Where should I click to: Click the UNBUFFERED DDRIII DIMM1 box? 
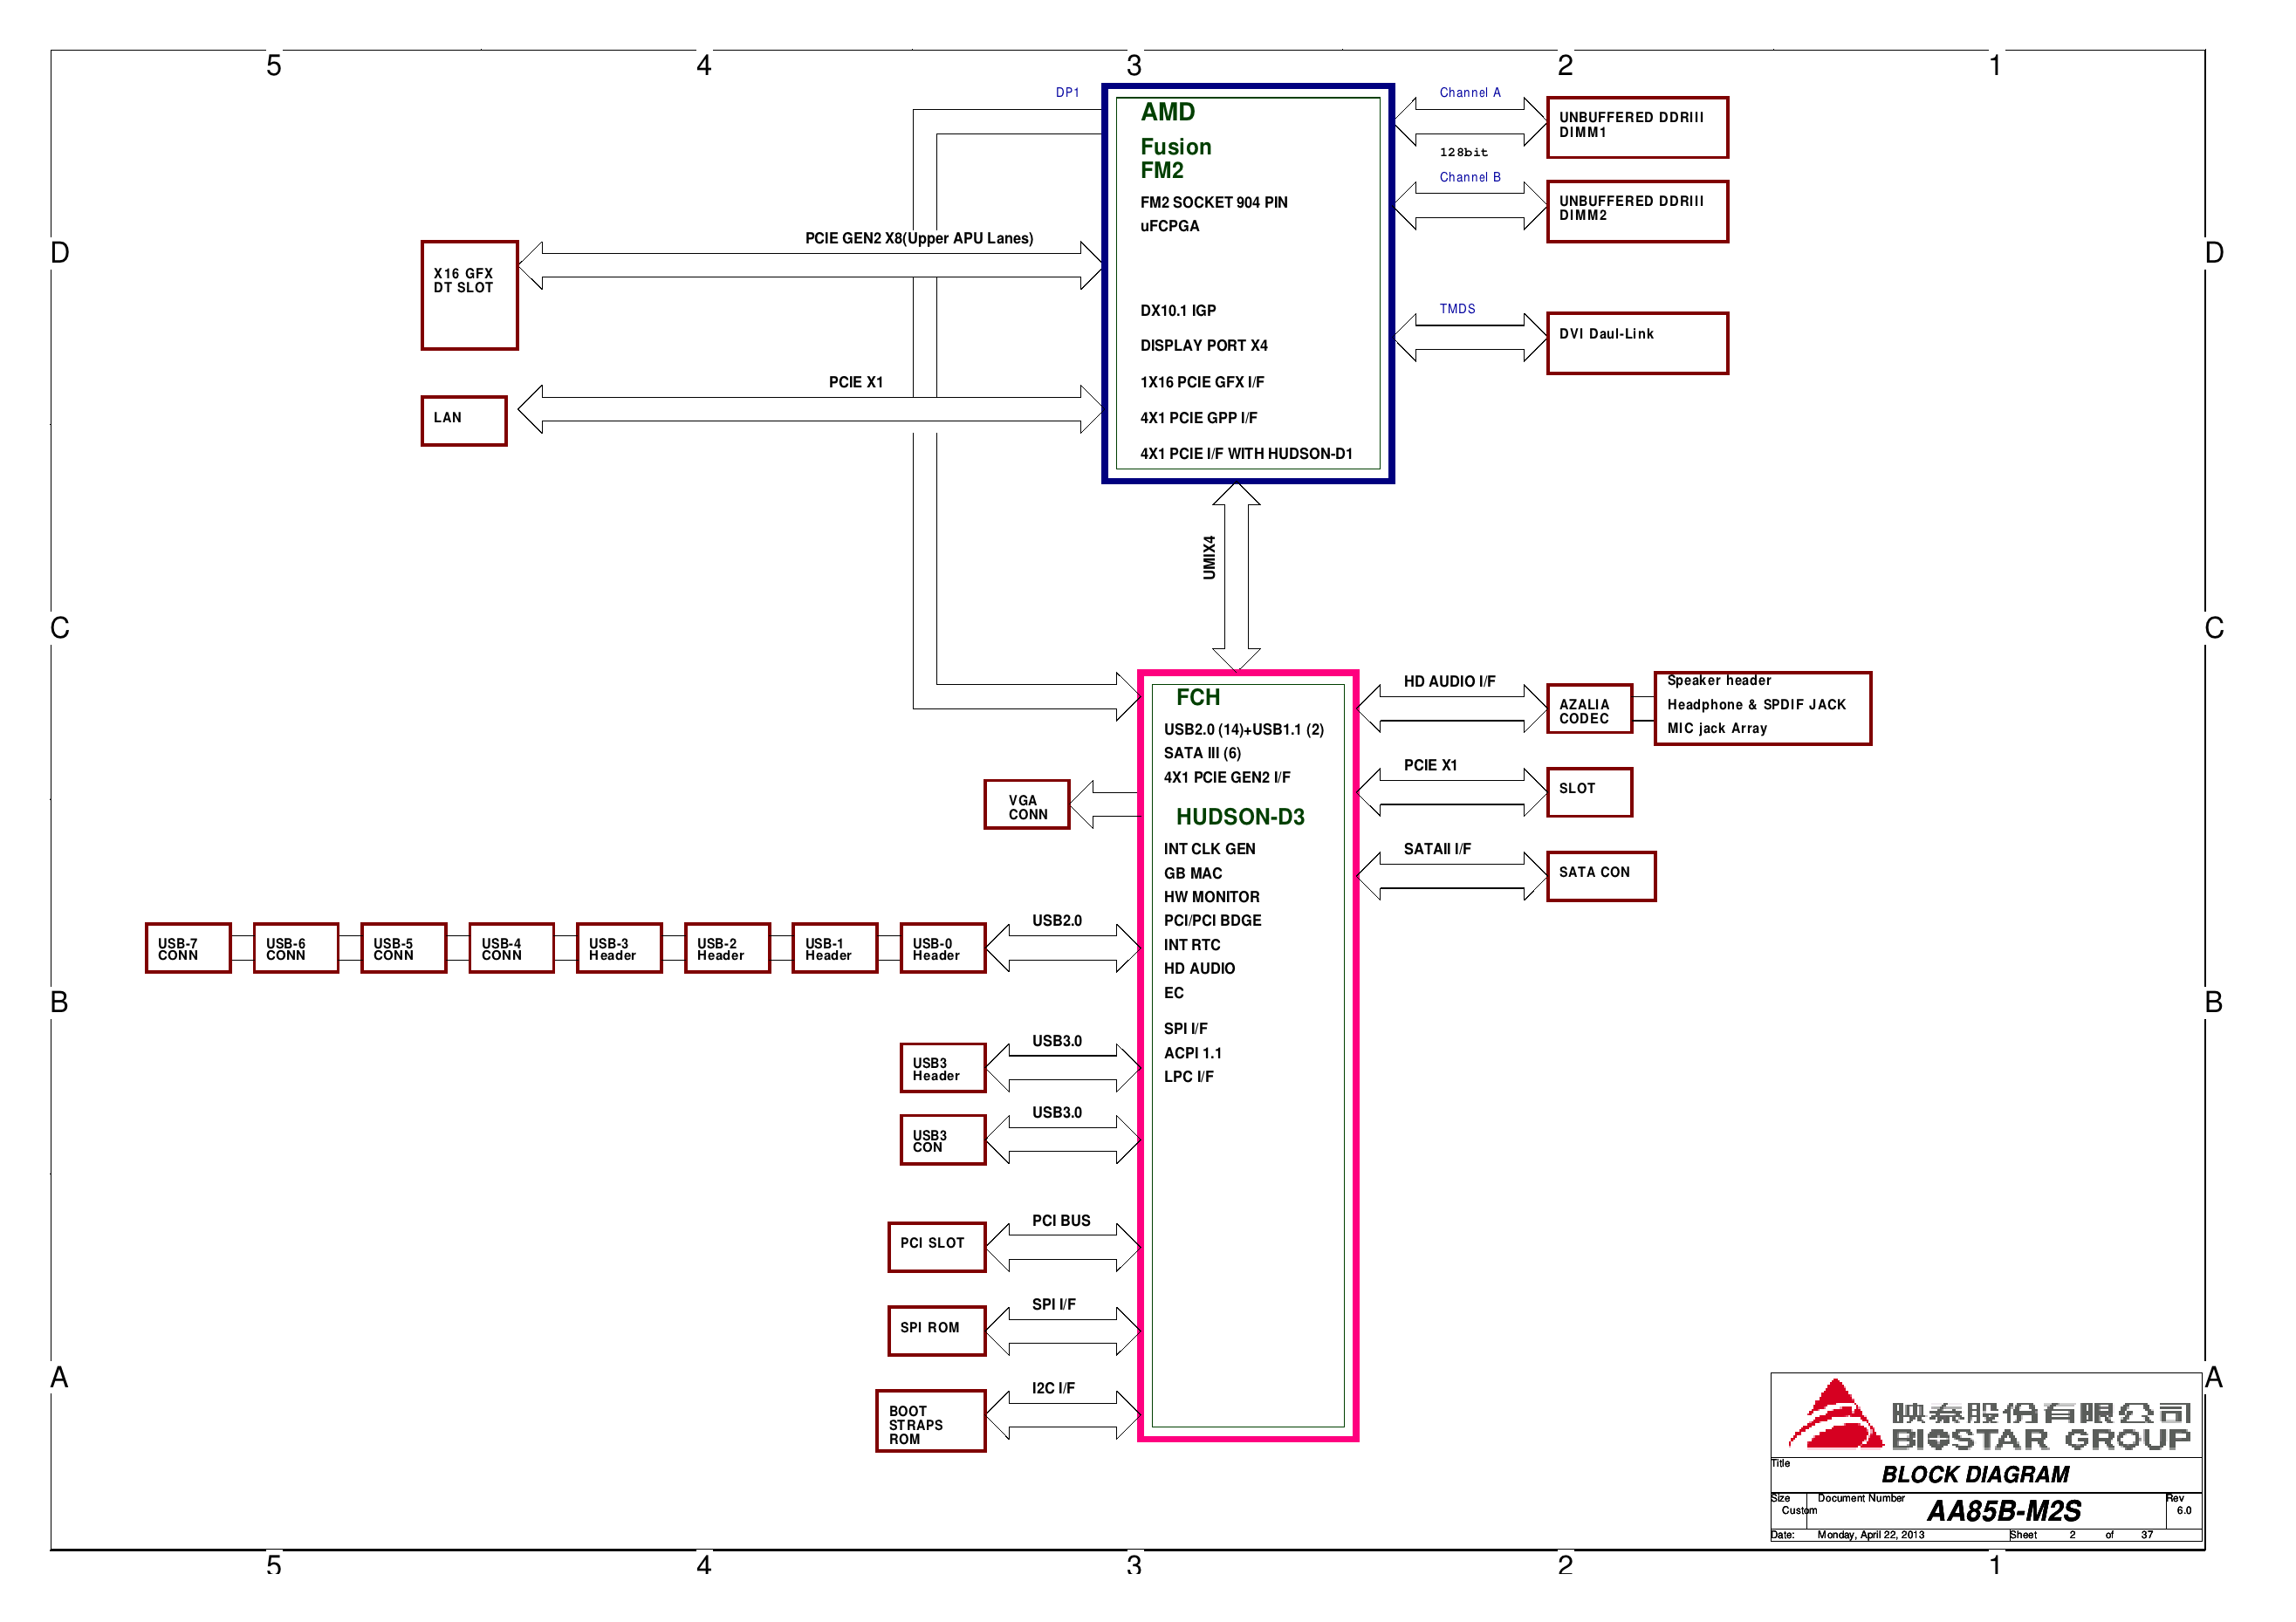click(1637, 127)
